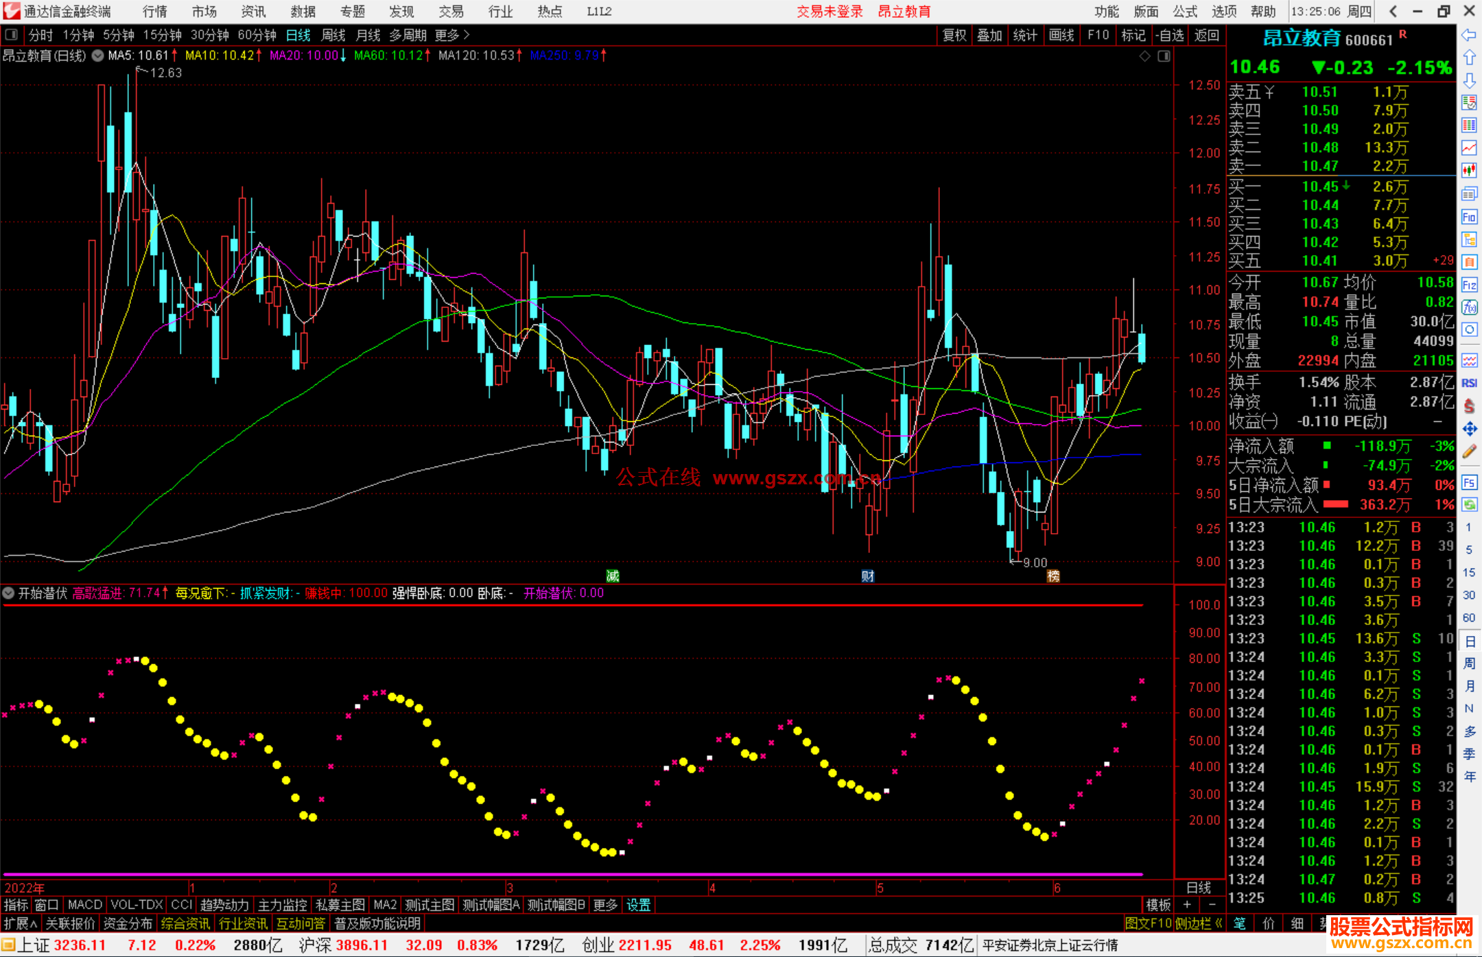
Task: Click the 设置 link in indicator bar
Action: (638, 905)
